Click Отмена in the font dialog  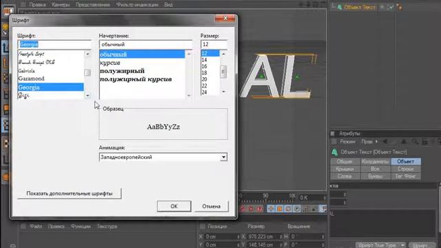click(x=212, y=206)
